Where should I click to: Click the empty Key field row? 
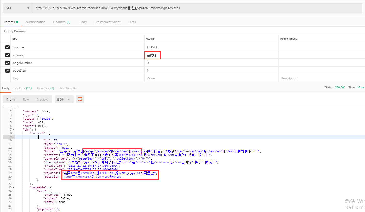coord(77,78)
